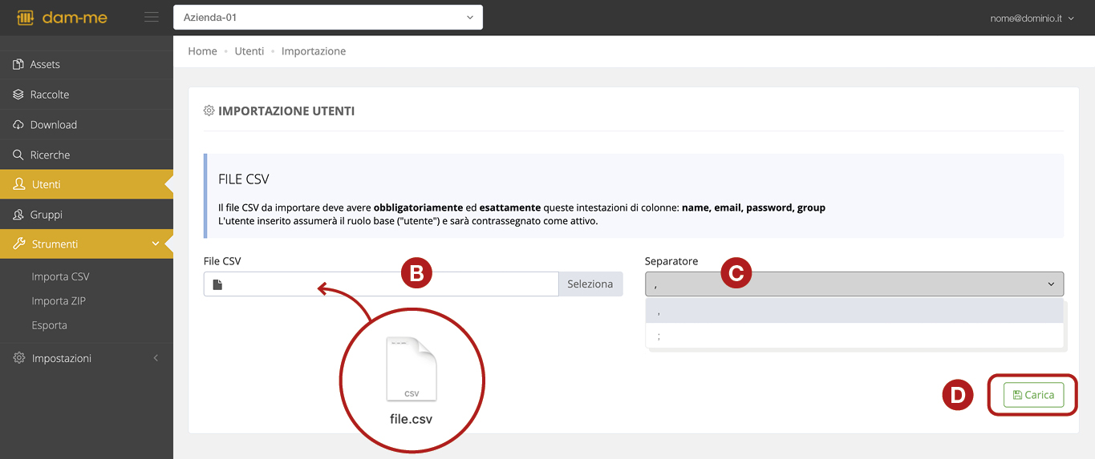Open the Azienda-01 company dropdown
Screen dimensions: 1095x459
coord(328,17)
